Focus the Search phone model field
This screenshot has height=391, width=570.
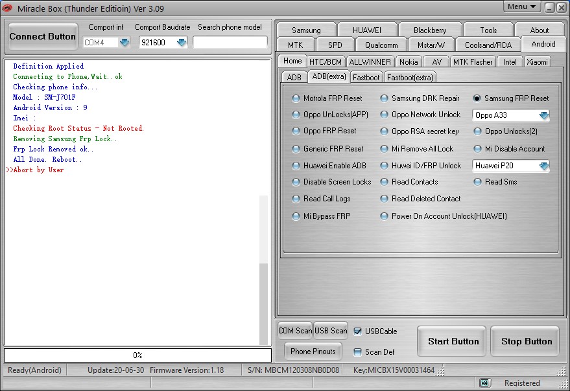pyautogui.click(x=230, y=43)
